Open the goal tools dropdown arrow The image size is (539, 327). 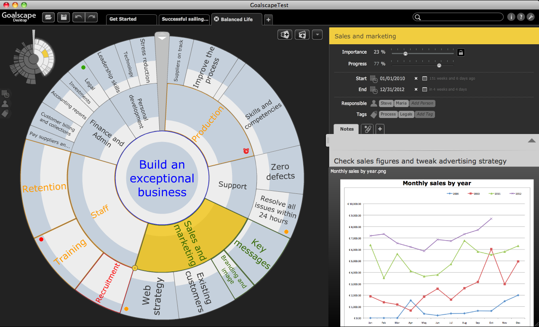(x=317, y=35)
